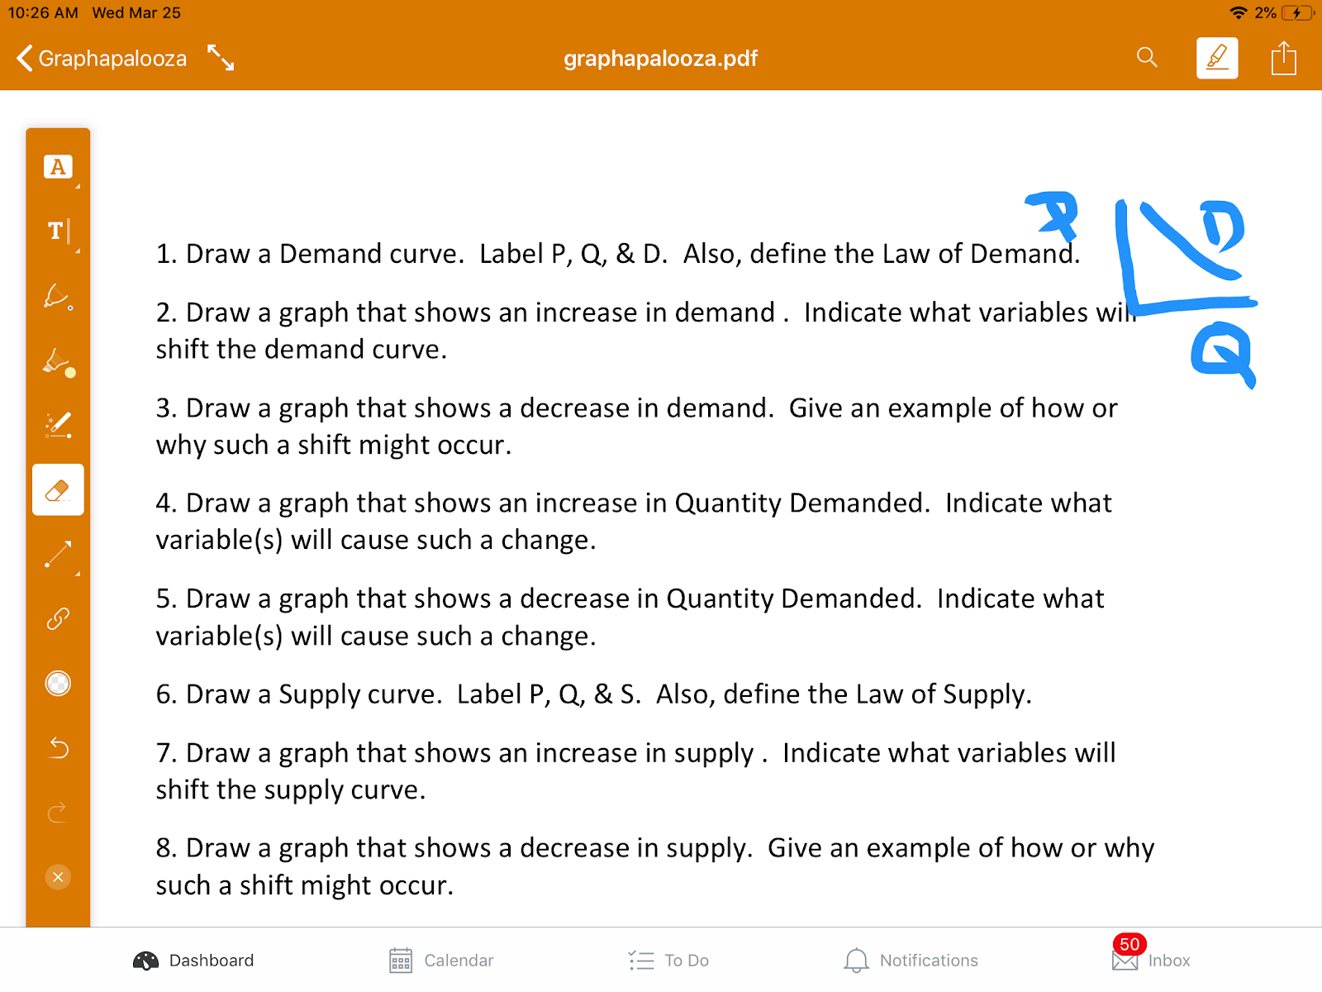Image resolution: width=1322 pixels, height=992 pixels.
Task: Close the annotation toolbar
Action: click(x=58, y=877)
